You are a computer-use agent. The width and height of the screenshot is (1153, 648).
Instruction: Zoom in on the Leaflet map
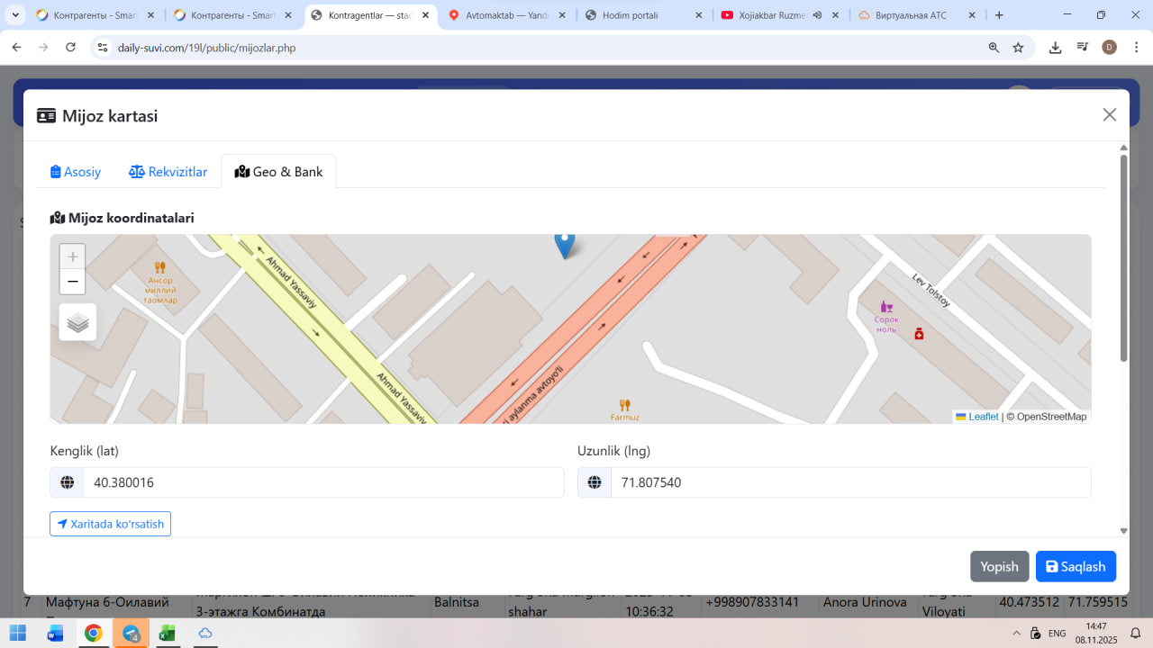tap(73, 256)
